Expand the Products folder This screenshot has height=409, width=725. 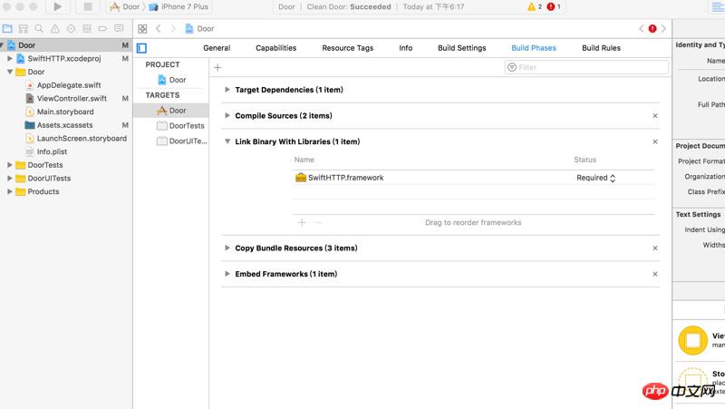click(9, 191)
